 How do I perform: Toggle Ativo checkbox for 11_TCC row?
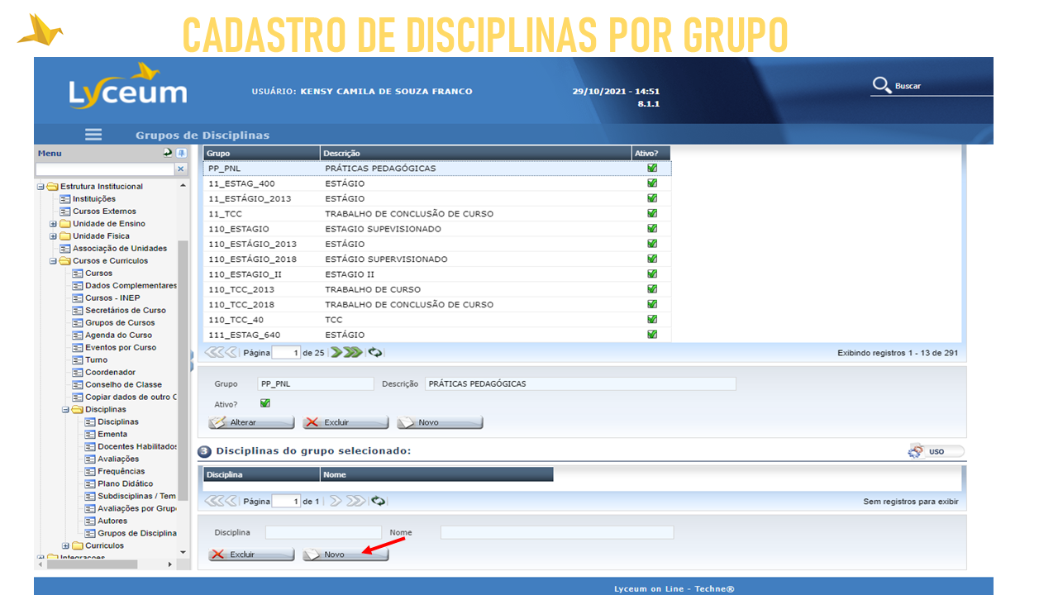click(652, 213)
